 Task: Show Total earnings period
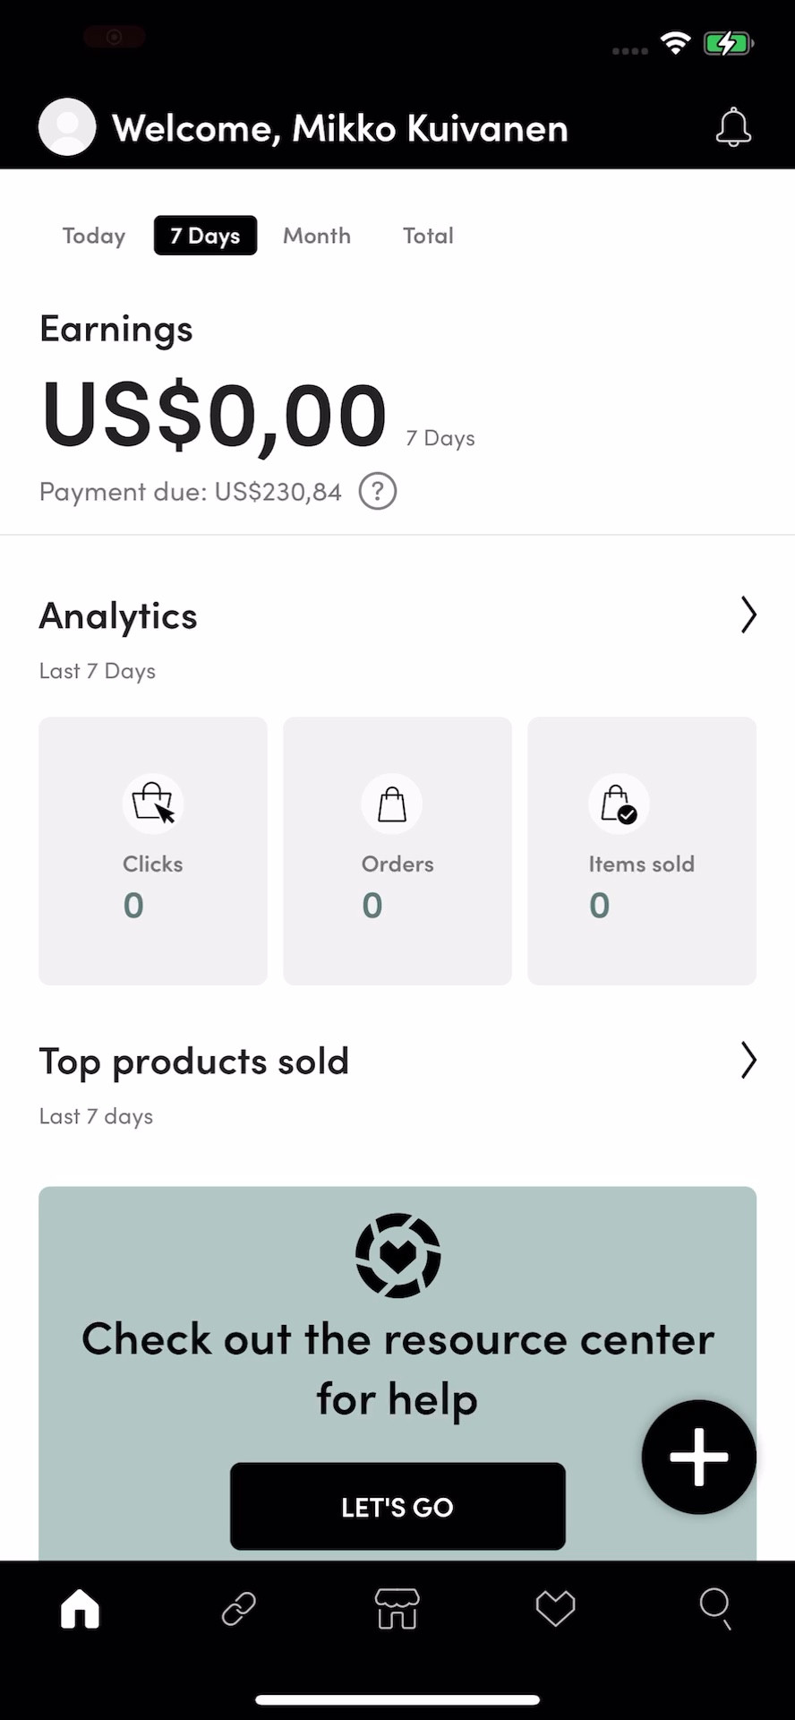428,236
